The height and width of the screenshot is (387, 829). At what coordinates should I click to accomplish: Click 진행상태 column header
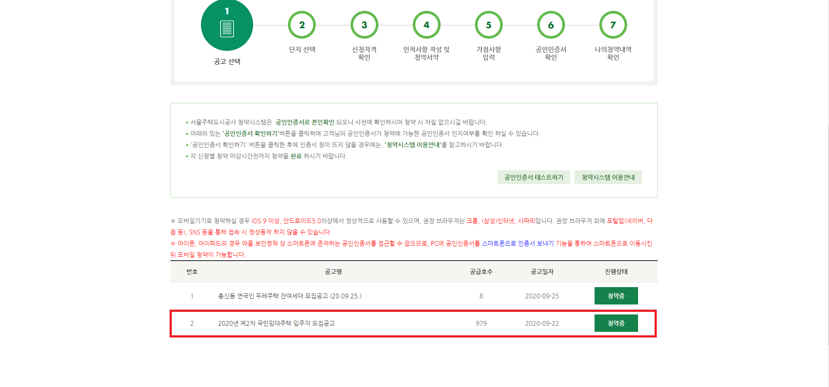[x=616, y=271]
